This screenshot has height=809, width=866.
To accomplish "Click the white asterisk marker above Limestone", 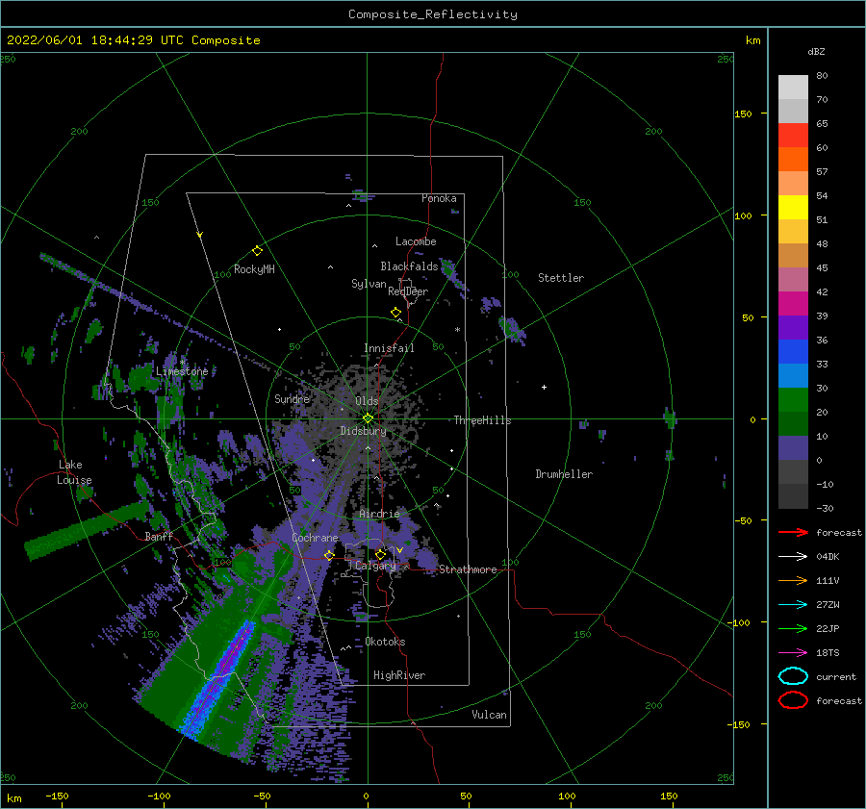I will click(182, 363).
